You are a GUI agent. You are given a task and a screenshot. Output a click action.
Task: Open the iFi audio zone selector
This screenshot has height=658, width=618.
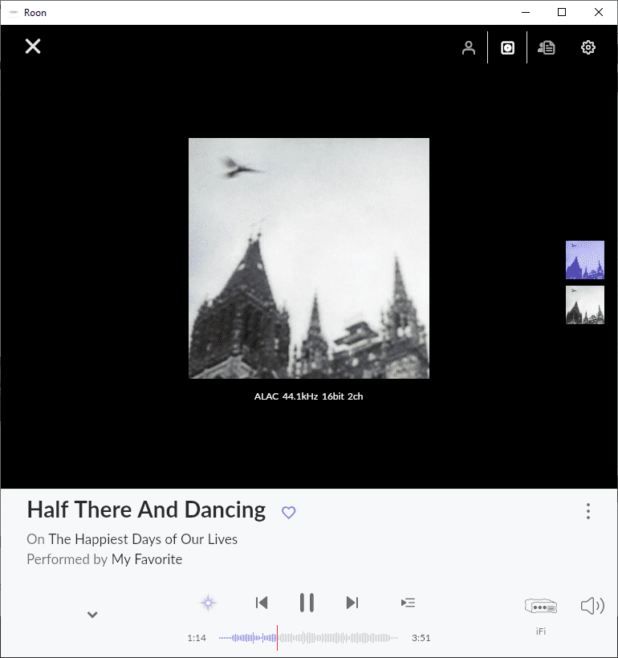[x=541, y=607]
